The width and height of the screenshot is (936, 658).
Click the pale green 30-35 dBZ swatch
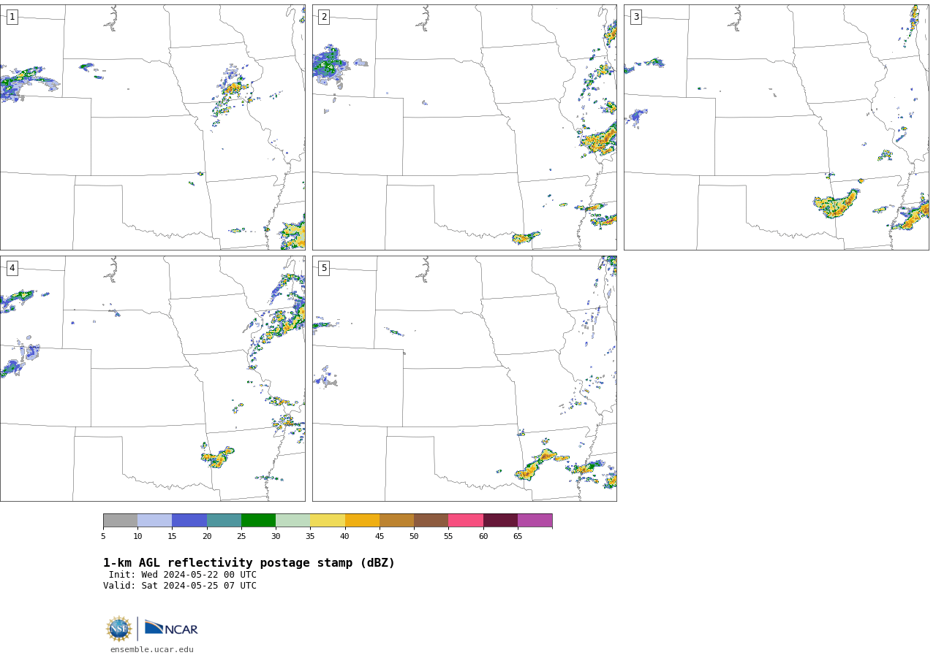(293, 521)
